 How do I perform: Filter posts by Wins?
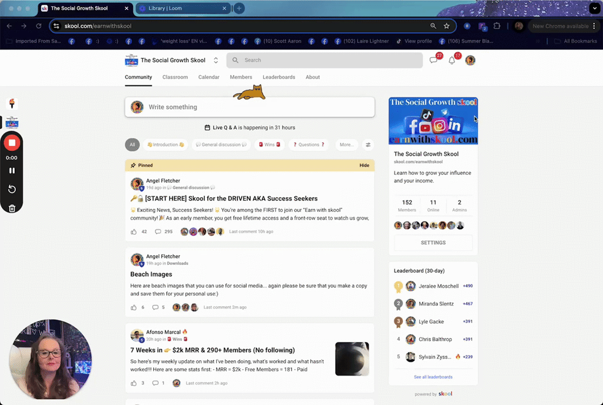(x=269, y=145)
